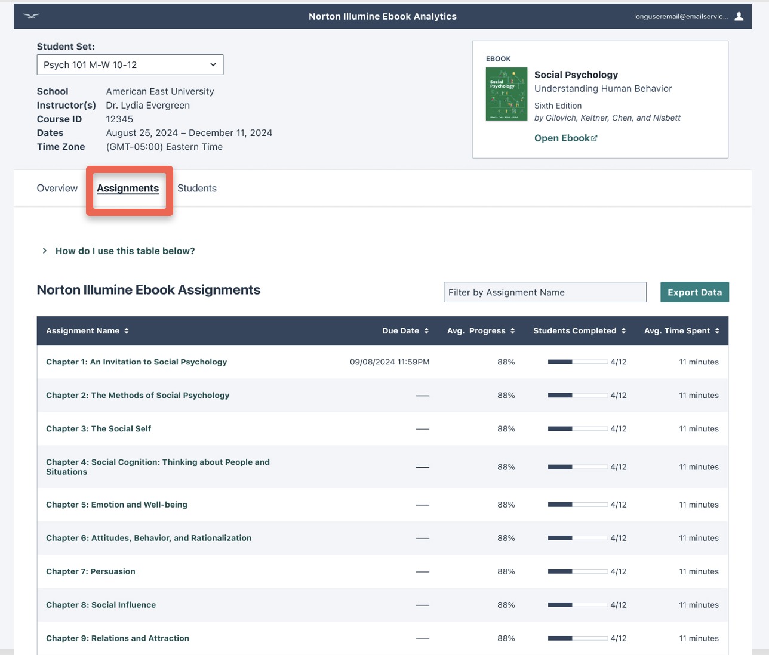This screenshot has height=655, width=769.
Task: Go to the Students tab
Action: click(x=197, y=188)
